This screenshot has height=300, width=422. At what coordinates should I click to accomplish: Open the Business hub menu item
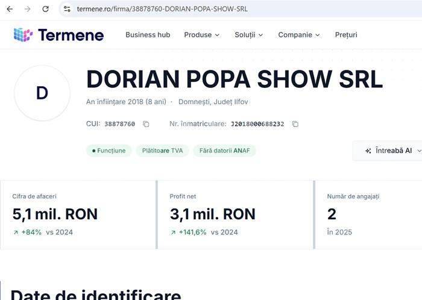[148, 35]
